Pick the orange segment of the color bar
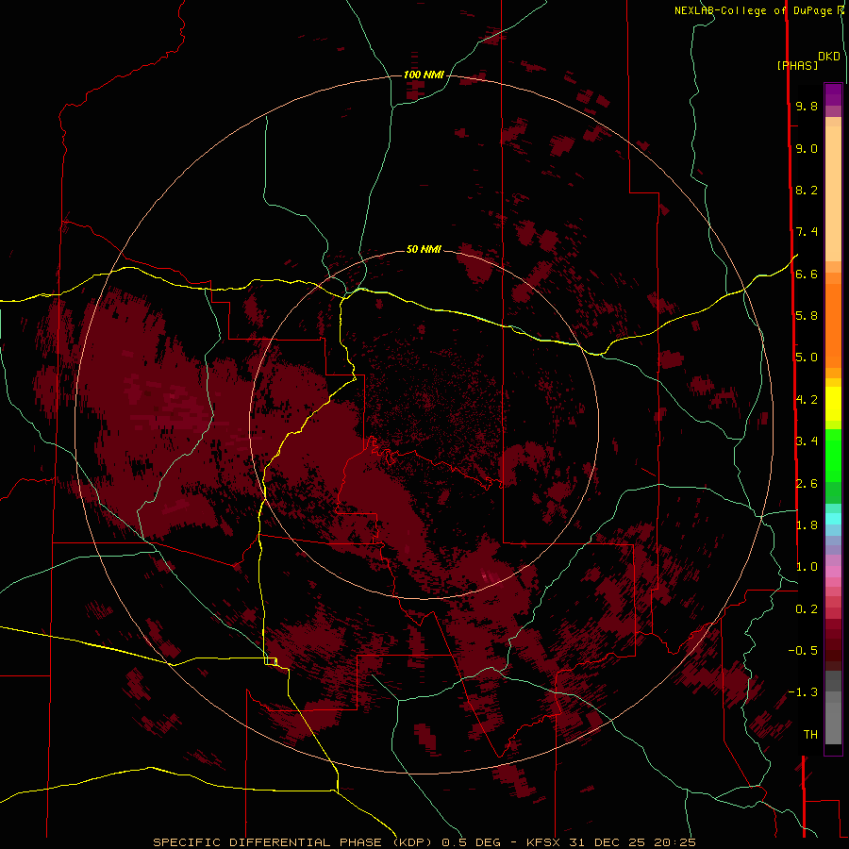This screenshot has width=849, height=849. (x=833, y=325)
